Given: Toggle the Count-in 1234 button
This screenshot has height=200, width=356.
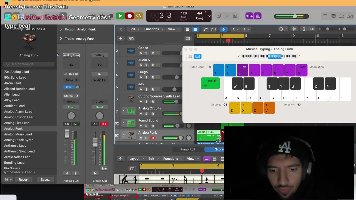Looking at the screenshot, I should (249, 16).
